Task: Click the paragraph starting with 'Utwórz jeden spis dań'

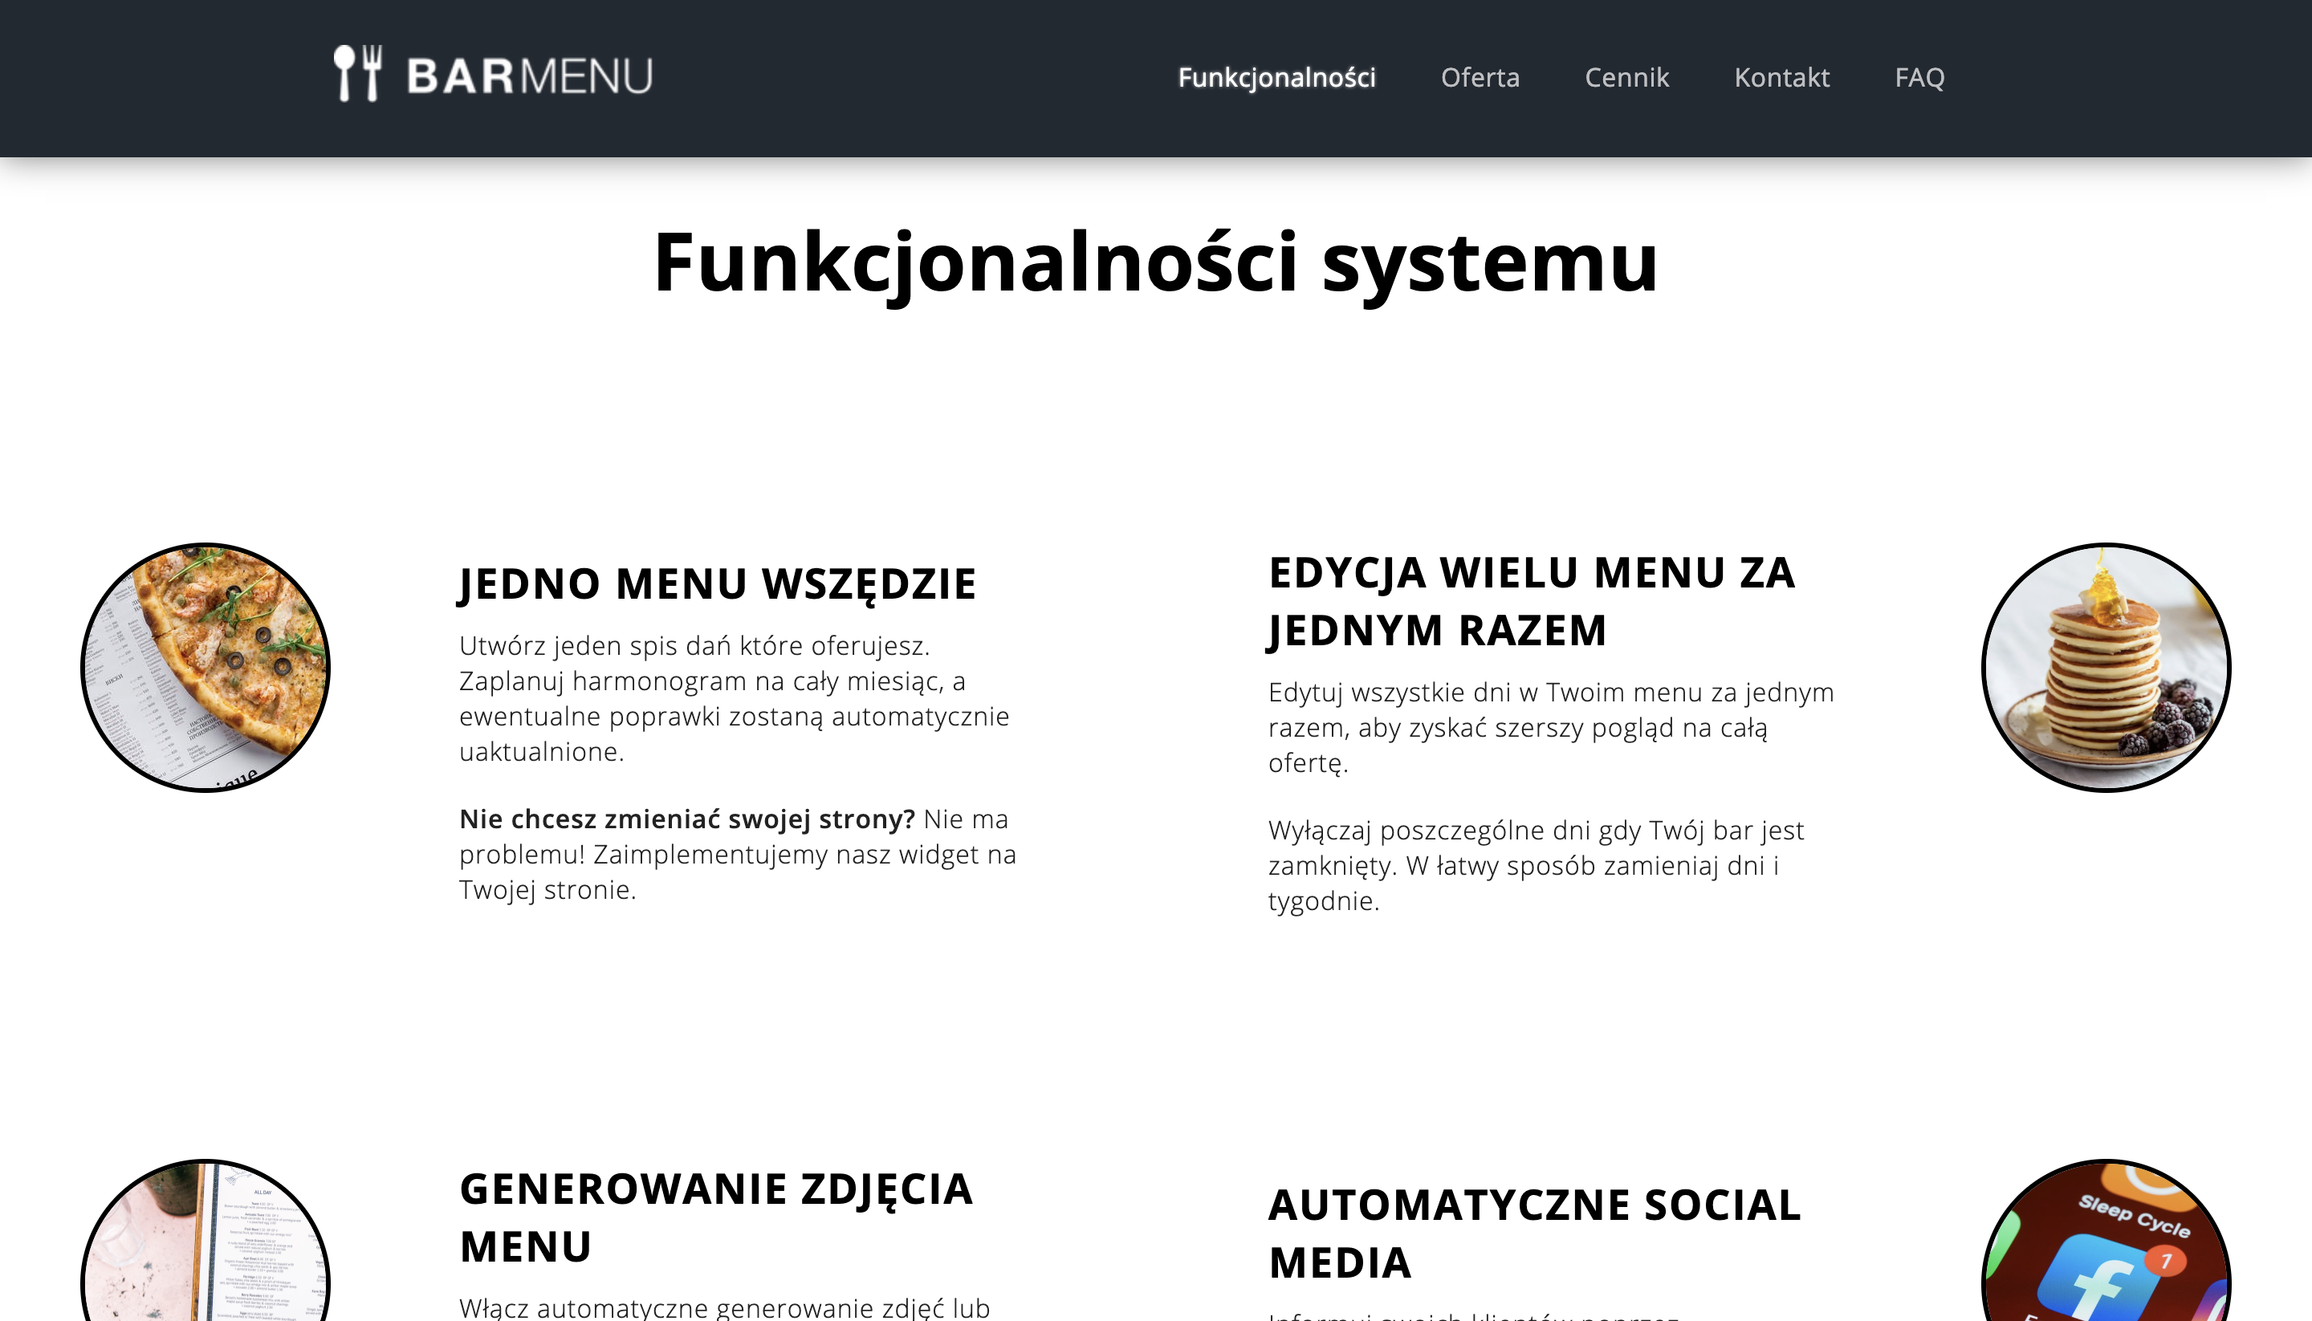Action: [x=733, y=698]
